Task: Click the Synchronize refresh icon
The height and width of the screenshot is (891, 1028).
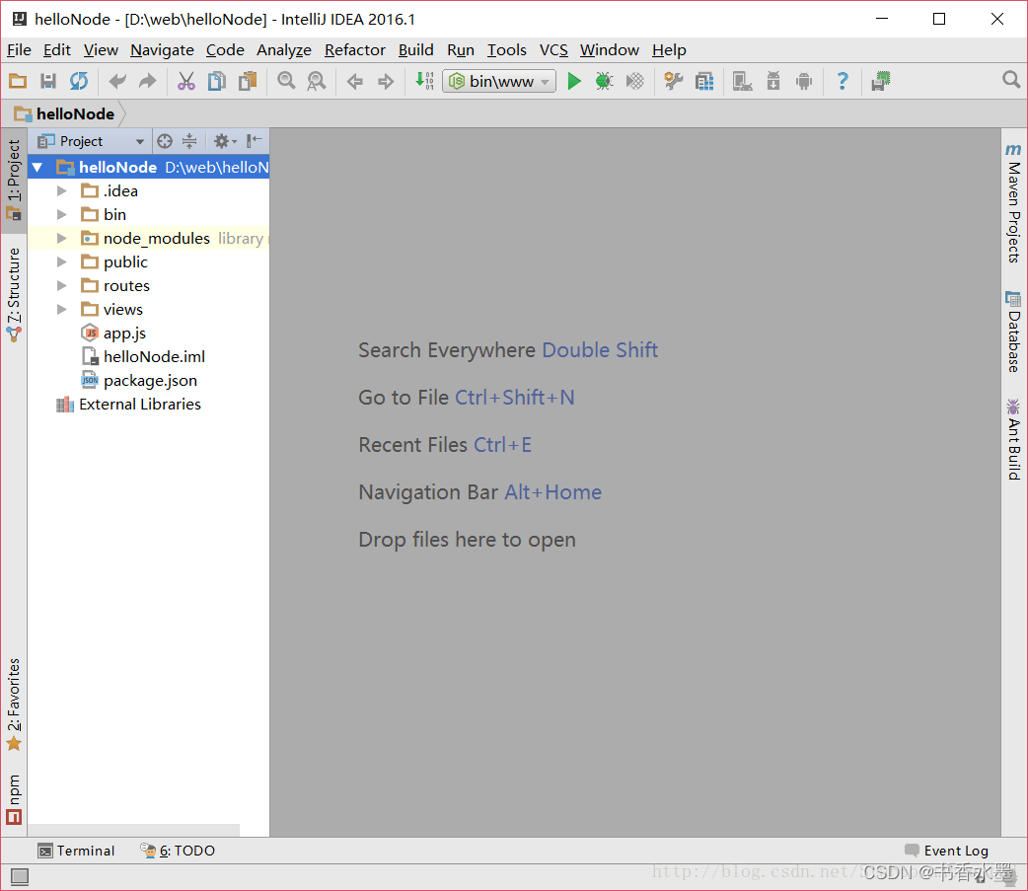Action: (x=79, y=81)
